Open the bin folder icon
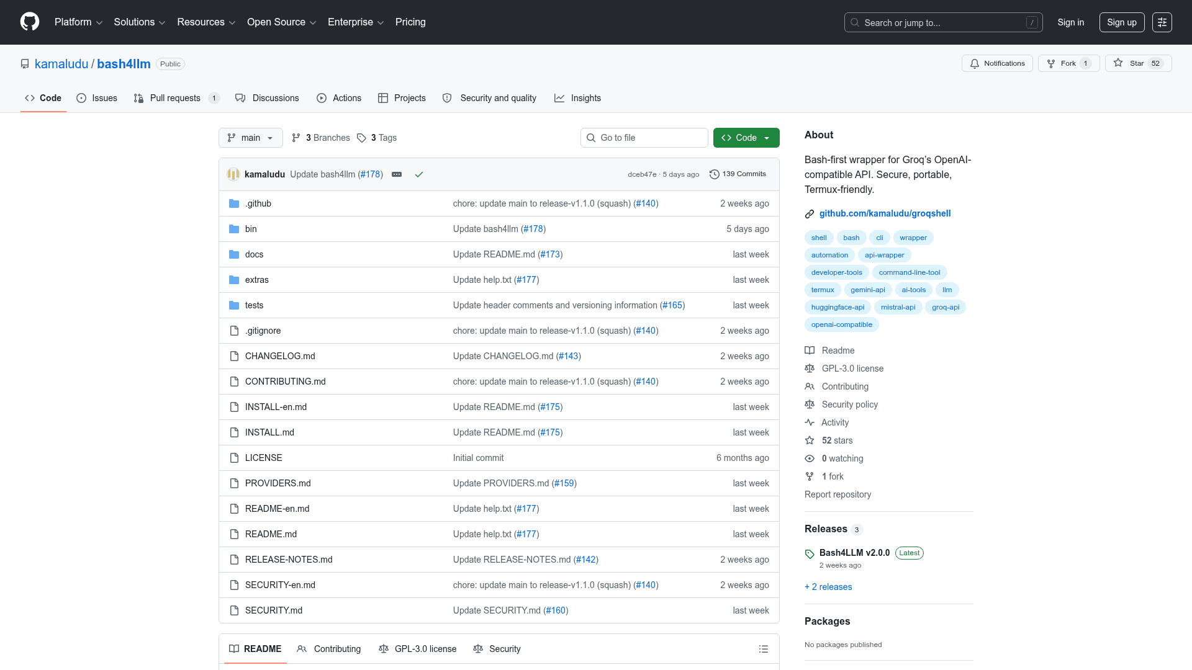 234,229
